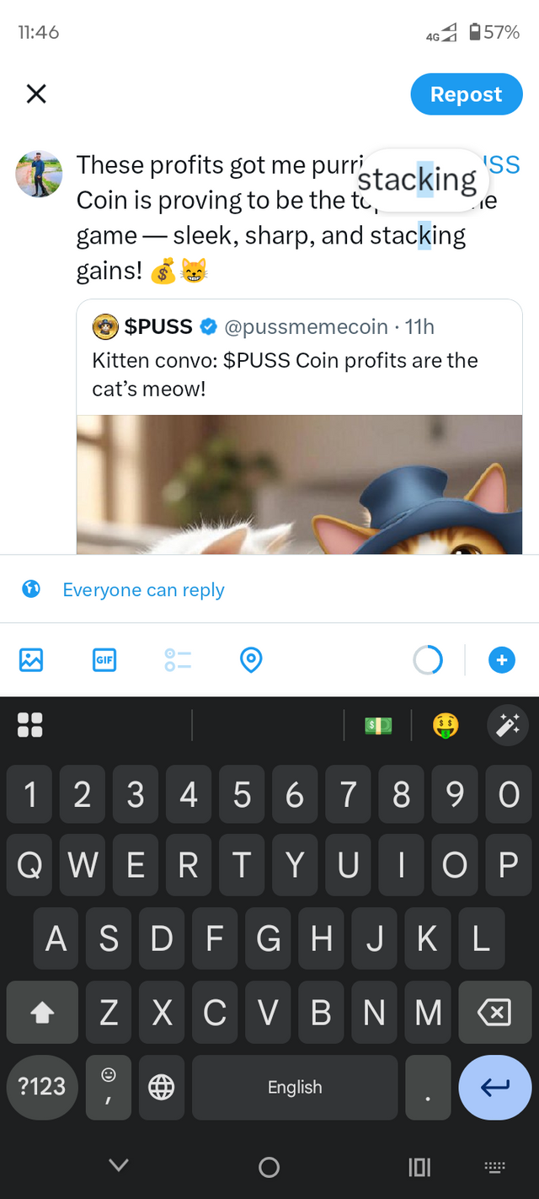Image resolution: width=539 pixels, height=1199 pixels.
Task: Open the emoji comma key
Action: point(109,1087)
